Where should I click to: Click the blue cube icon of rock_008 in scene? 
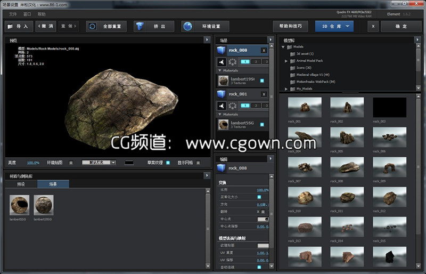point(222,50)
